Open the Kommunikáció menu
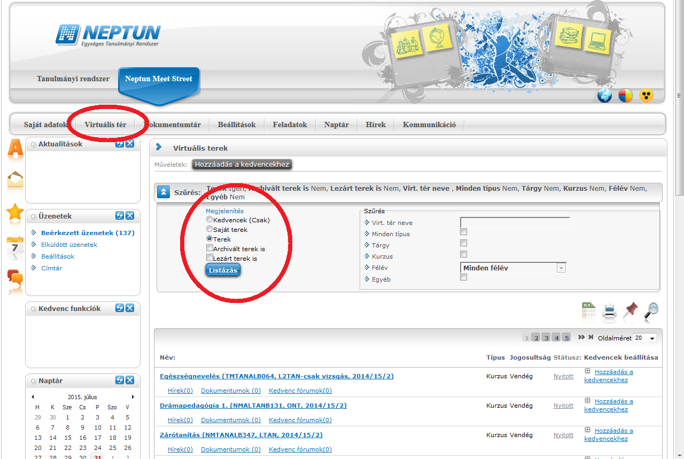 coord(429,125)
